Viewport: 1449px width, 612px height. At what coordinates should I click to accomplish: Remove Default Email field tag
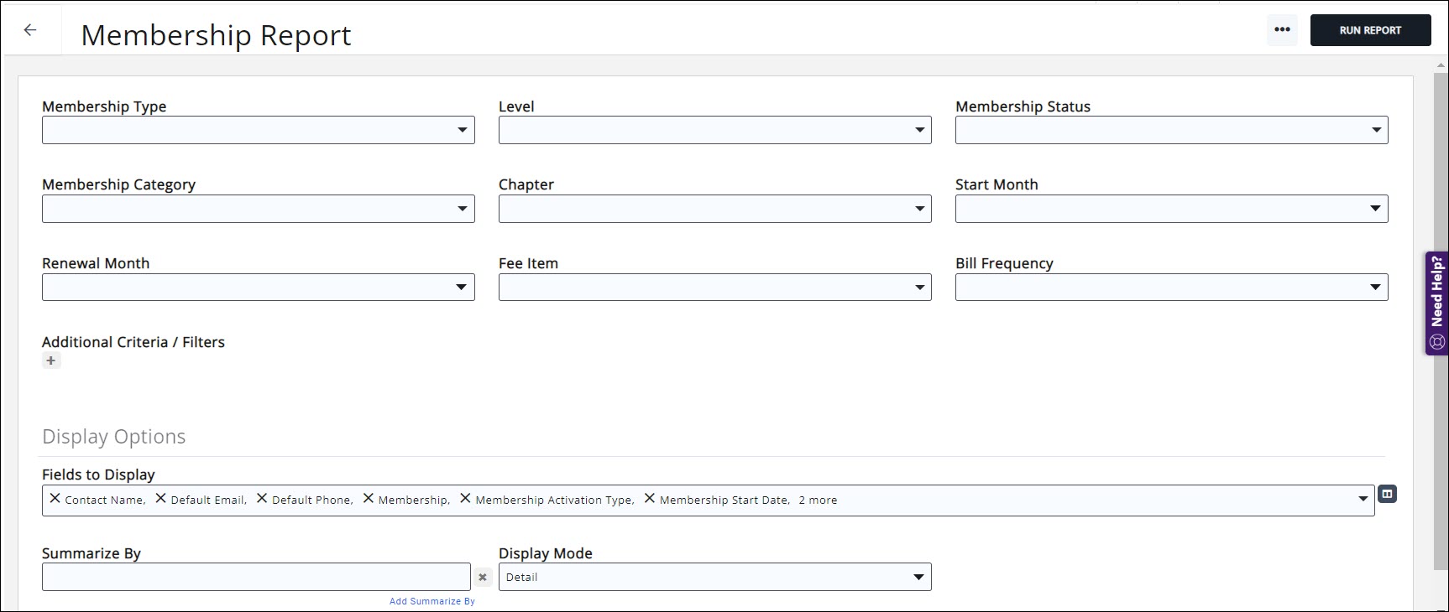click(160, 499)
